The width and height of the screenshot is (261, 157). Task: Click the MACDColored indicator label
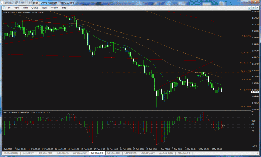click(x=27, y=112)
